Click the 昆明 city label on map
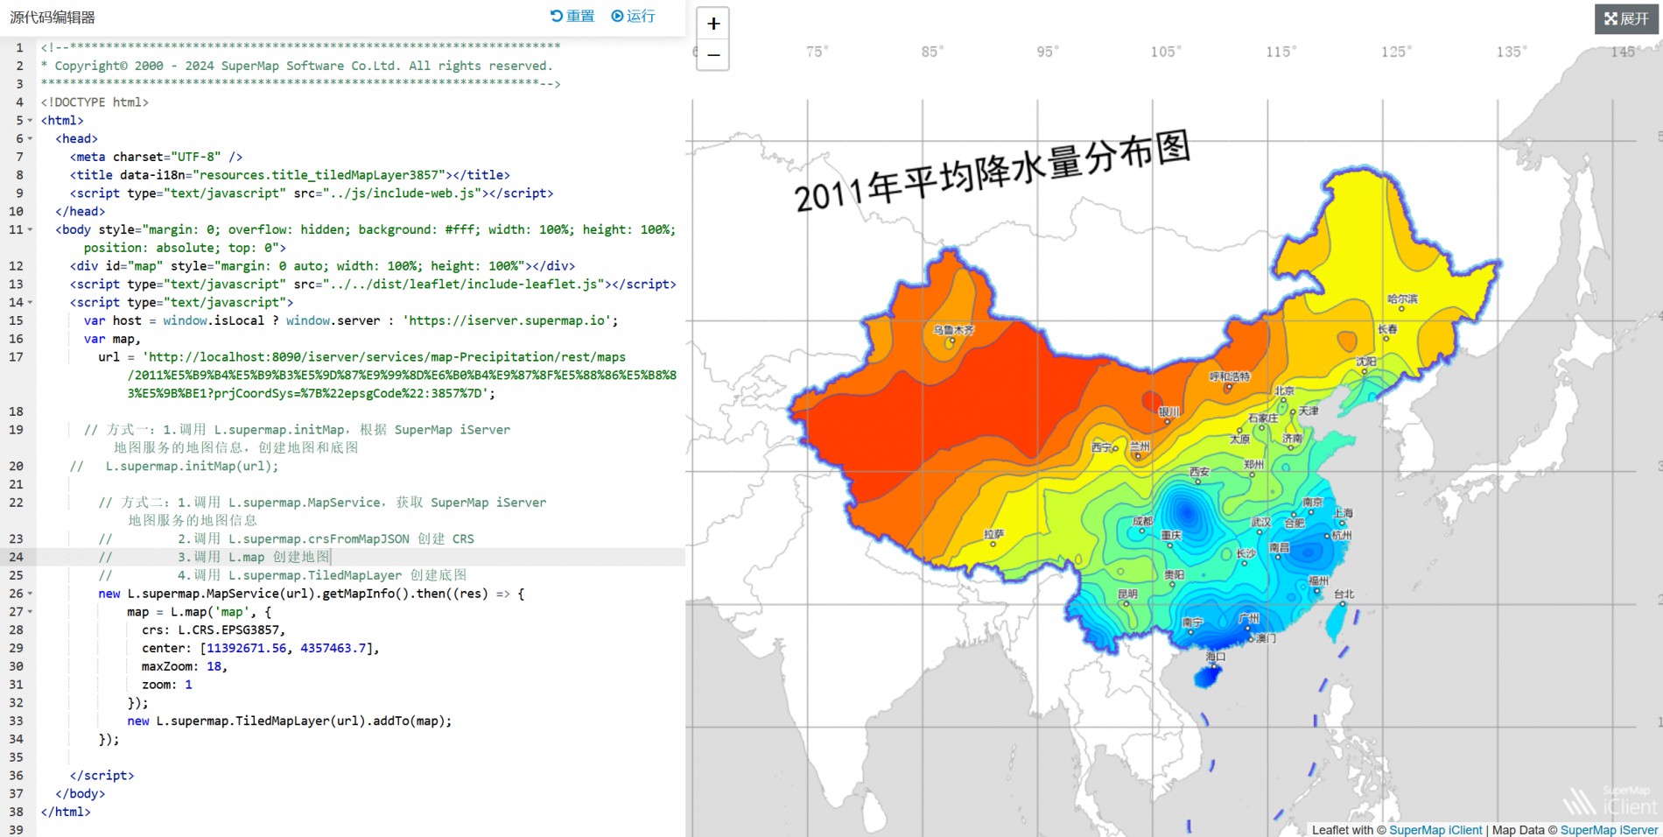The height and width of the screenshot is (837, 1663). (x=1127, y=594)
